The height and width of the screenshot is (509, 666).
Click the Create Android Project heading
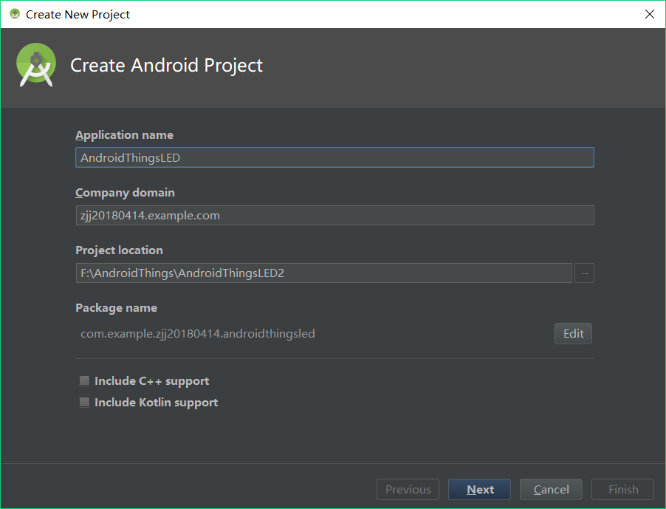click(167, 66)
